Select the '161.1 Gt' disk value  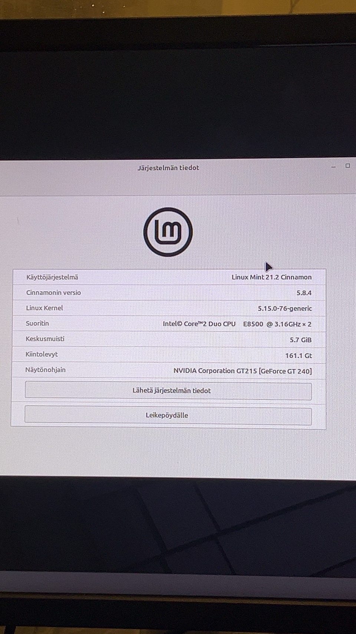[299, 355]
